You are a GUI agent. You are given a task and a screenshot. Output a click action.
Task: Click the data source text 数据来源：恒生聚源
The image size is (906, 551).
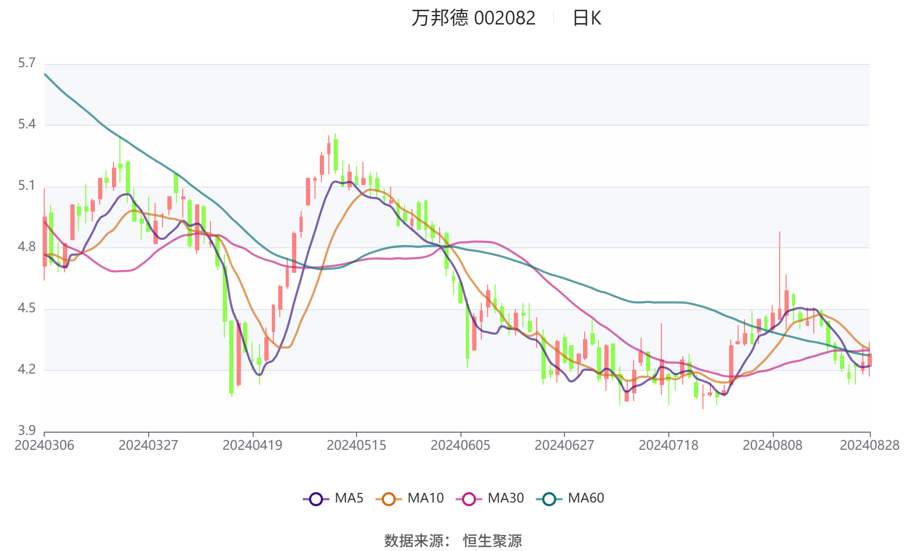click(453, 540)
